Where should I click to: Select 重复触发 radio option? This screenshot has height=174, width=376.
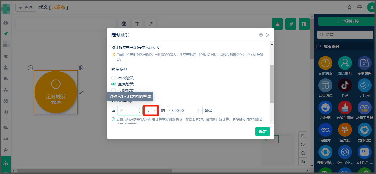click(x=114, y=84)
